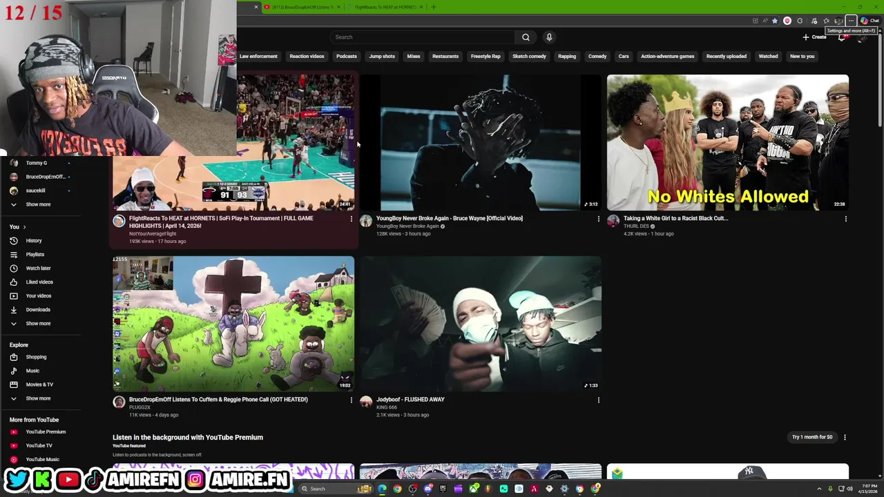This screenshot has height=497, width=884.
Task: Open options for Jodyboof FLUSHED AWAY video
Action: pyautogui.click(x=598, y=400)
